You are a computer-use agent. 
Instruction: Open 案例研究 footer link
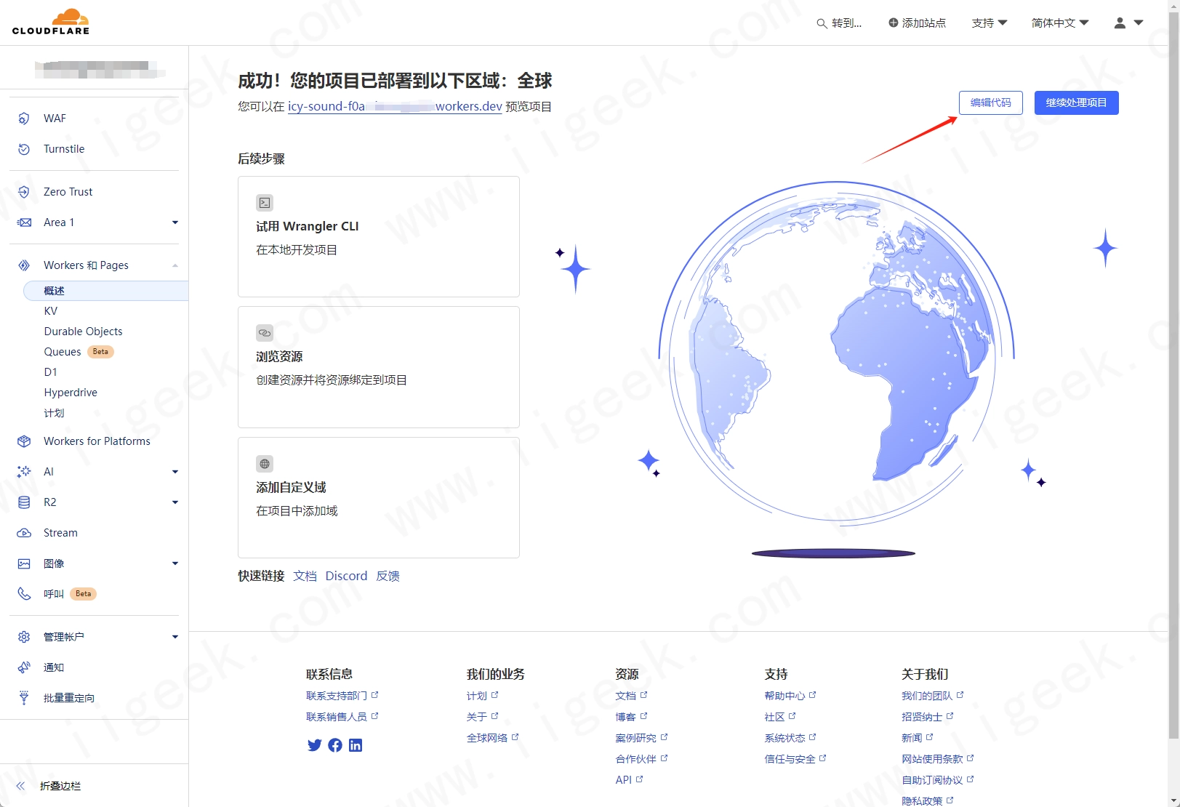pyautogui.click(x=641, y=738)
